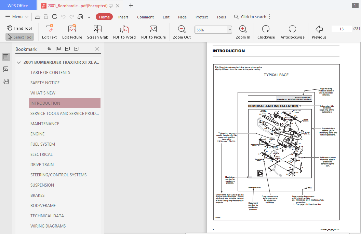This screenshot has width=361, height=234.
Task: Select the Hand Tool
Action: 19,28
